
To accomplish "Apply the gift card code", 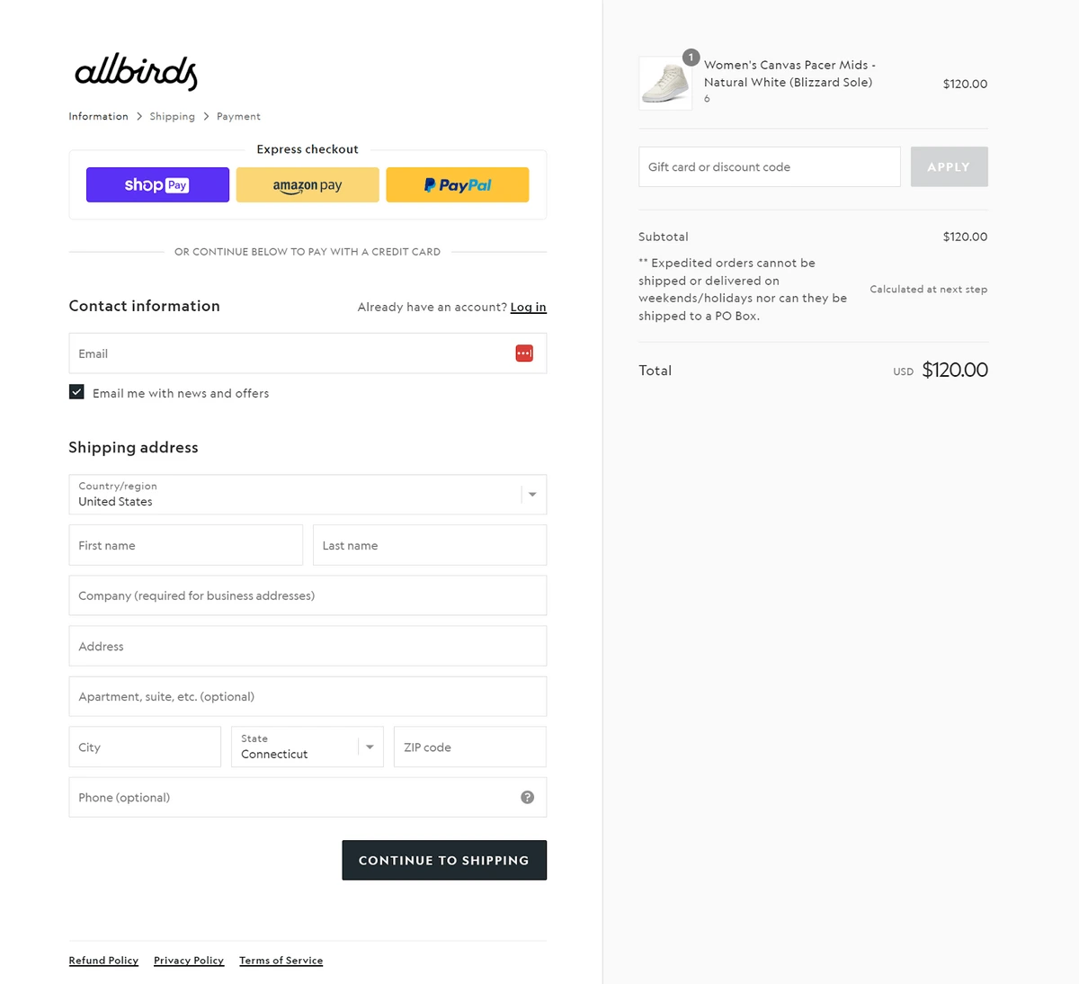I will pos(949,166).
